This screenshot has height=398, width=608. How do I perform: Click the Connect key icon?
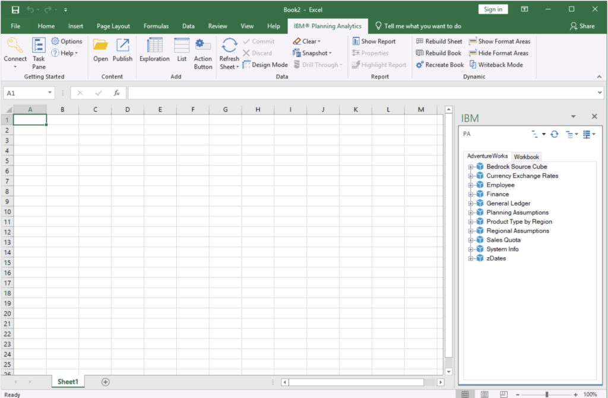15,46
